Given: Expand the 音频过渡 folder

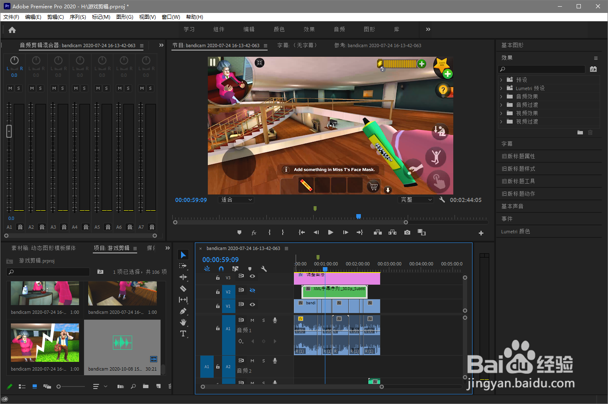Looking at the screenshot, I should pyautogui.click(x=501, y=105).
